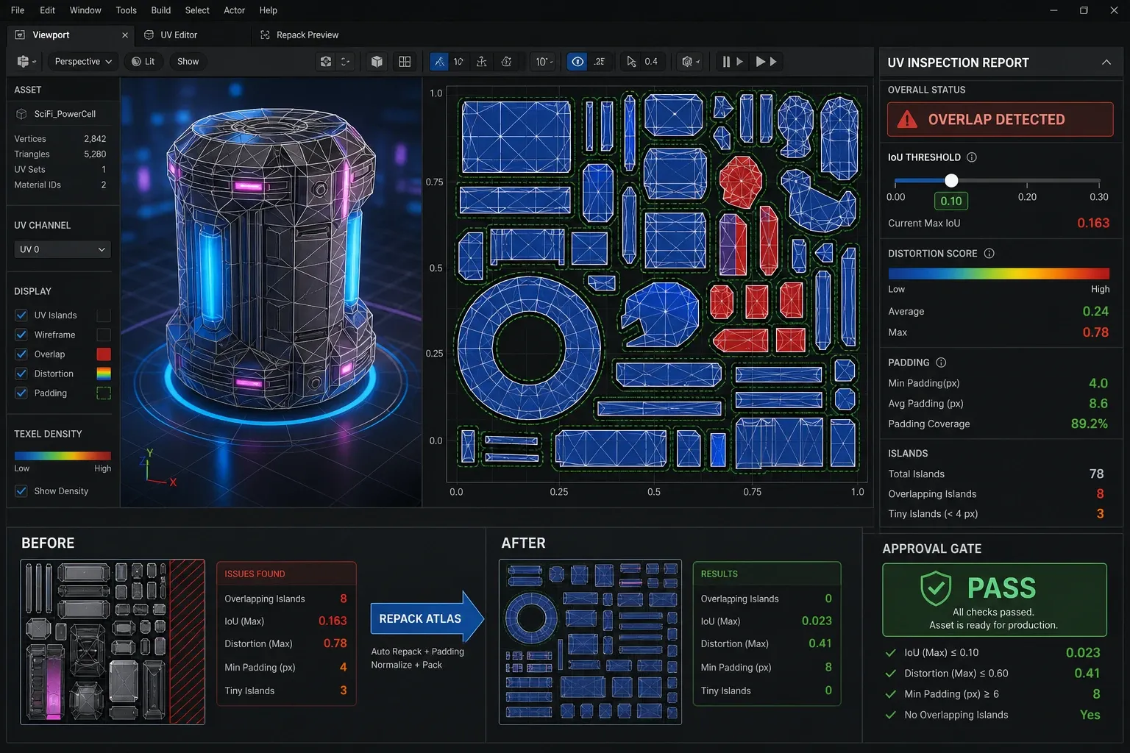This screenshot has width=1130, height=753.
Task: Click the four-pane grid layout icon
Action: (405, 62)
